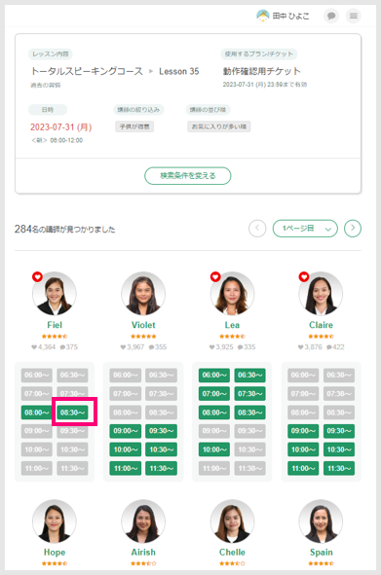This screenshot has width=381, height=575.
Task: Open Fiel's teacher profile photo
Action: tap(55, 294)
